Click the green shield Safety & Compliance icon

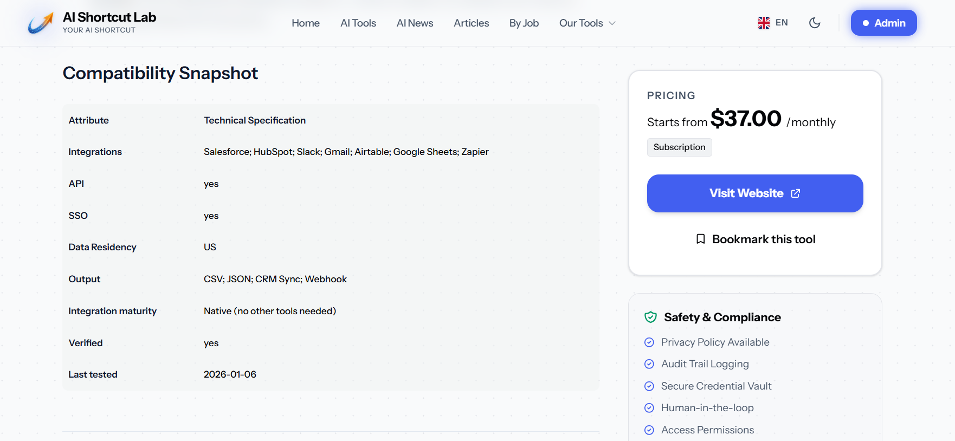[650, 317]
